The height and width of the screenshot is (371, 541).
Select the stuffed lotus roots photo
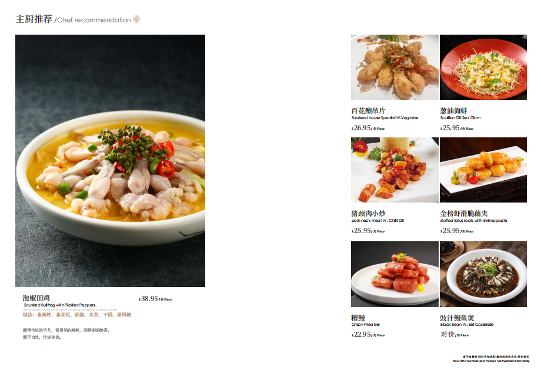coord(483,170)
